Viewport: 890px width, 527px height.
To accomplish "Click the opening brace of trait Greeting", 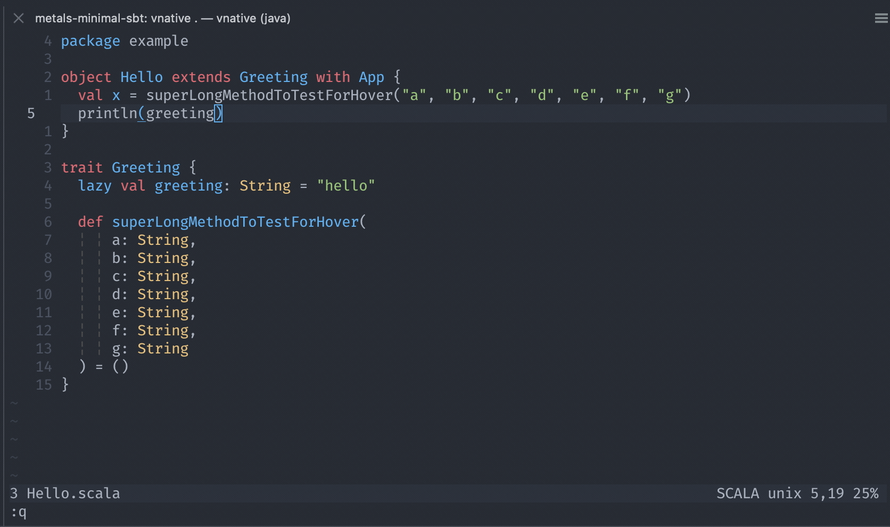I will pyautogui.click(x=193, y=167).
